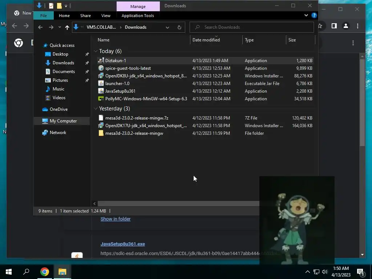Select the text 'launcher-1.0'
Viewport: 372px width, 279px height.
tap(117, 84)
